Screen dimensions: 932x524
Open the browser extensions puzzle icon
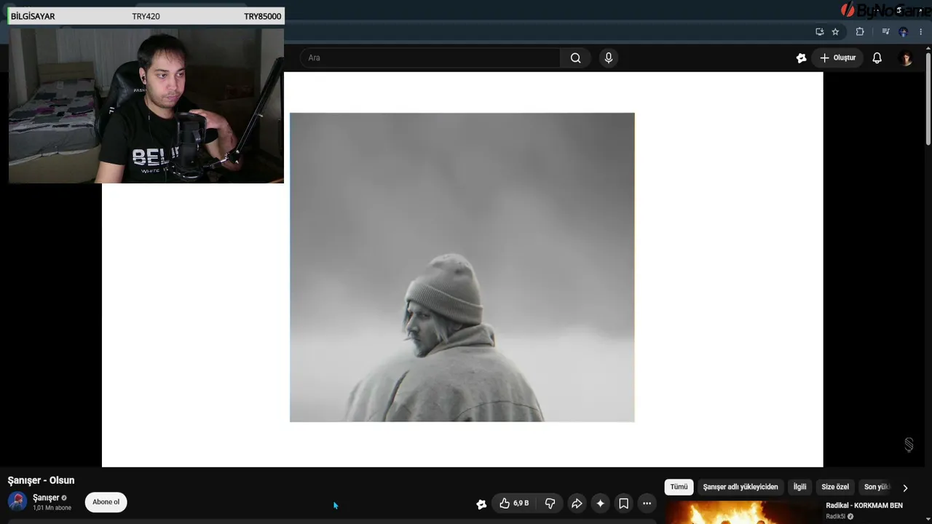point(860,32)
